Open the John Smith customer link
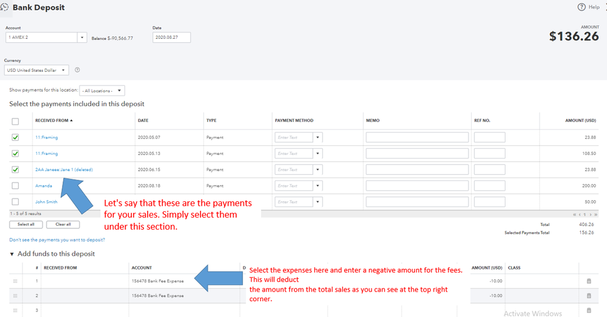The height and width of the screenshot is (317, 607). pyautogui.click(x=46, y=202)
